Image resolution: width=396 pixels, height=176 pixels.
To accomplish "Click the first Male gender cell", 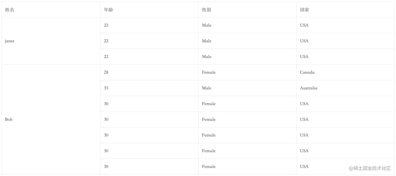I will point(247,25).
